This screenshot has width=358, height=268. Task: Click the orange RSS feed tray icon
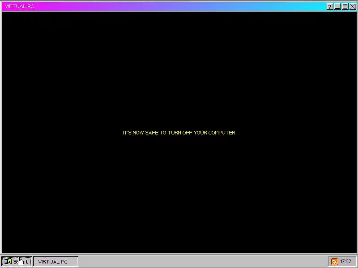tap(334, 262)
